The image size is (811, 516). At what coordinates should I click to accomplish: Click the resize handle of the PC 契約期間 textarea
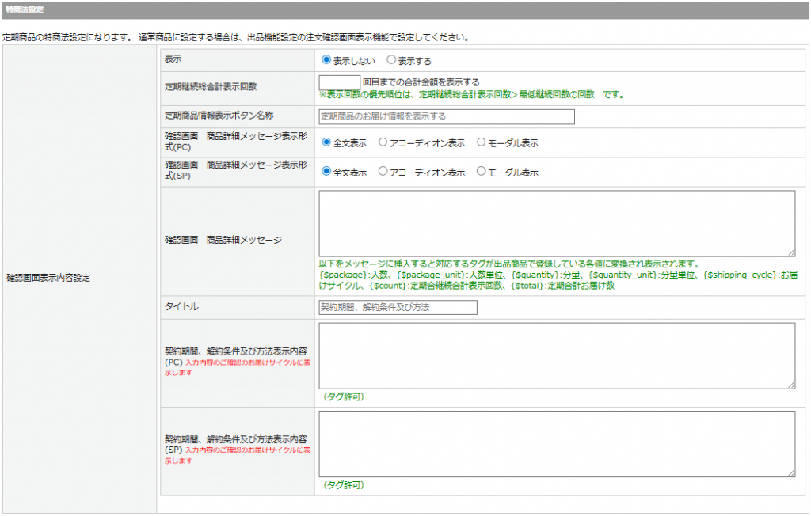[791, 385]
